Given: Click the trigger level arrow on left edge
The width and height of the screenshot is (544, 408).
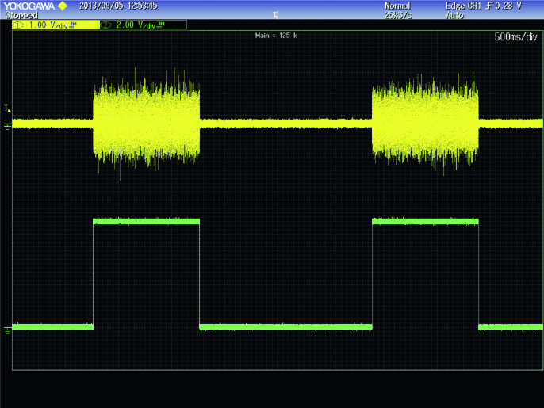Looking at the screenshot, I should pyautogui.click(x=7, y=109).
